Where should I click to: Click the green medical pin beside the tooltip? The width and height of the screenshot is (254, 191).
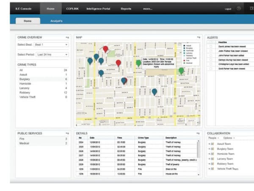pos(138,63)
